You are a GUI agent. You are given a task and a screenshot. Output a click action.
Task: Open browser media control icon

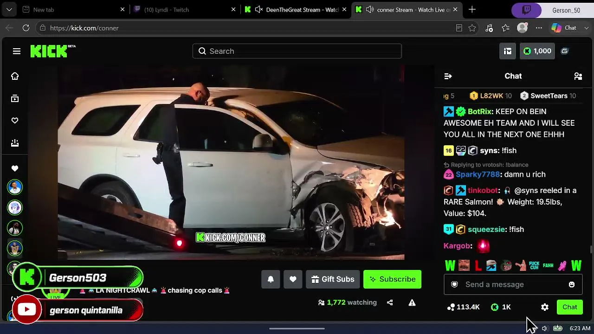(x=489, y=28)
